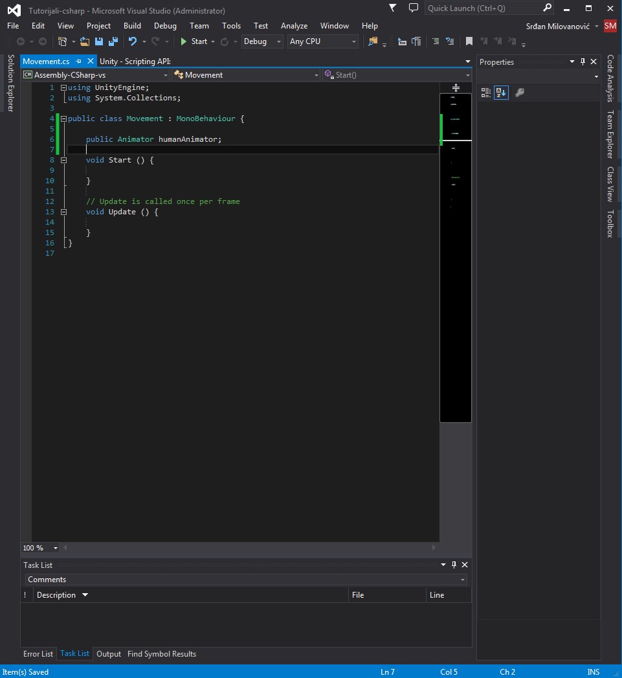Click the Save All toolbar icon
Image resolution: width=622 pixels, height=678 pixels.
(113, 41)
